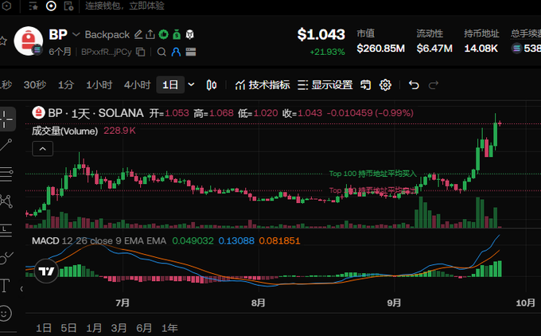Share the token via the share icon
Screen dimensions: 541x336
click(150, 34)
